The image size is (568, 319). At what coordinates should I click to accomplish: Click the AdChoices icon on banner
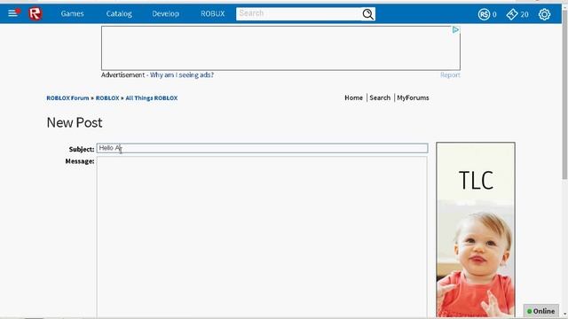455,30
